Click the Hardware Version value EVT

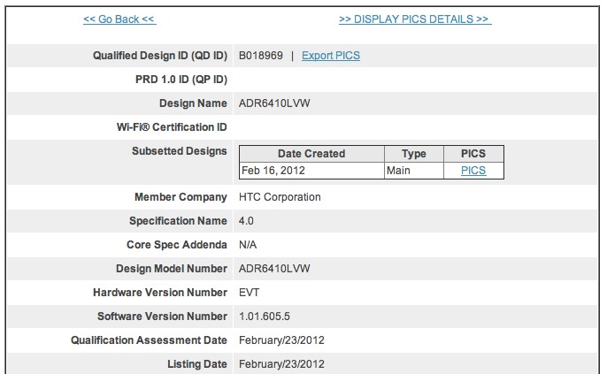point(250,292)
